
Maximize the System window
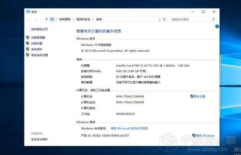point(203,12)
